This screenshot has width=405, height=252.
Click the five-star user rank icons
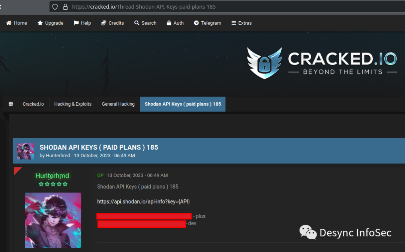tap(53, 184)
